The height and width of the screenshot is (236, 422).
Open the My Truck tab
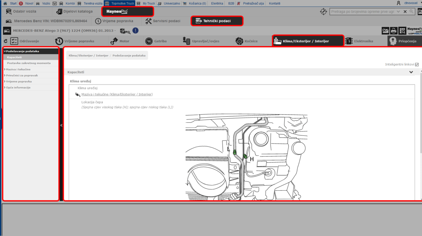coord(146,4)
